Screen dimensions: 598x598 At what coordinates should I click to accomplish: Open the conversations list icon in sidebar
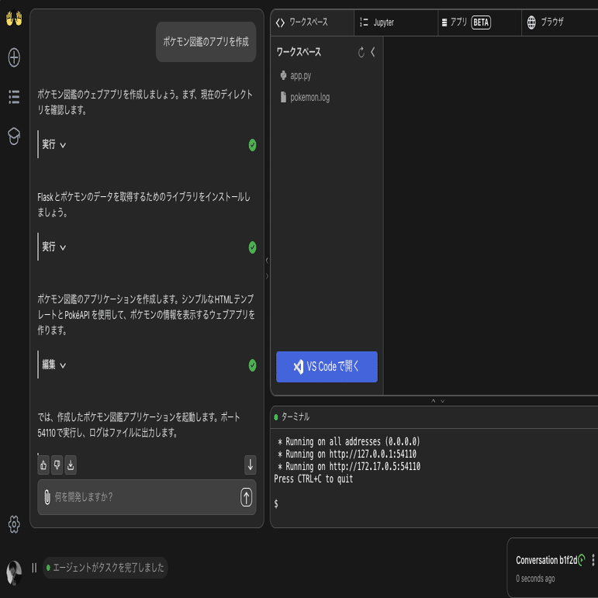(14, 97)
